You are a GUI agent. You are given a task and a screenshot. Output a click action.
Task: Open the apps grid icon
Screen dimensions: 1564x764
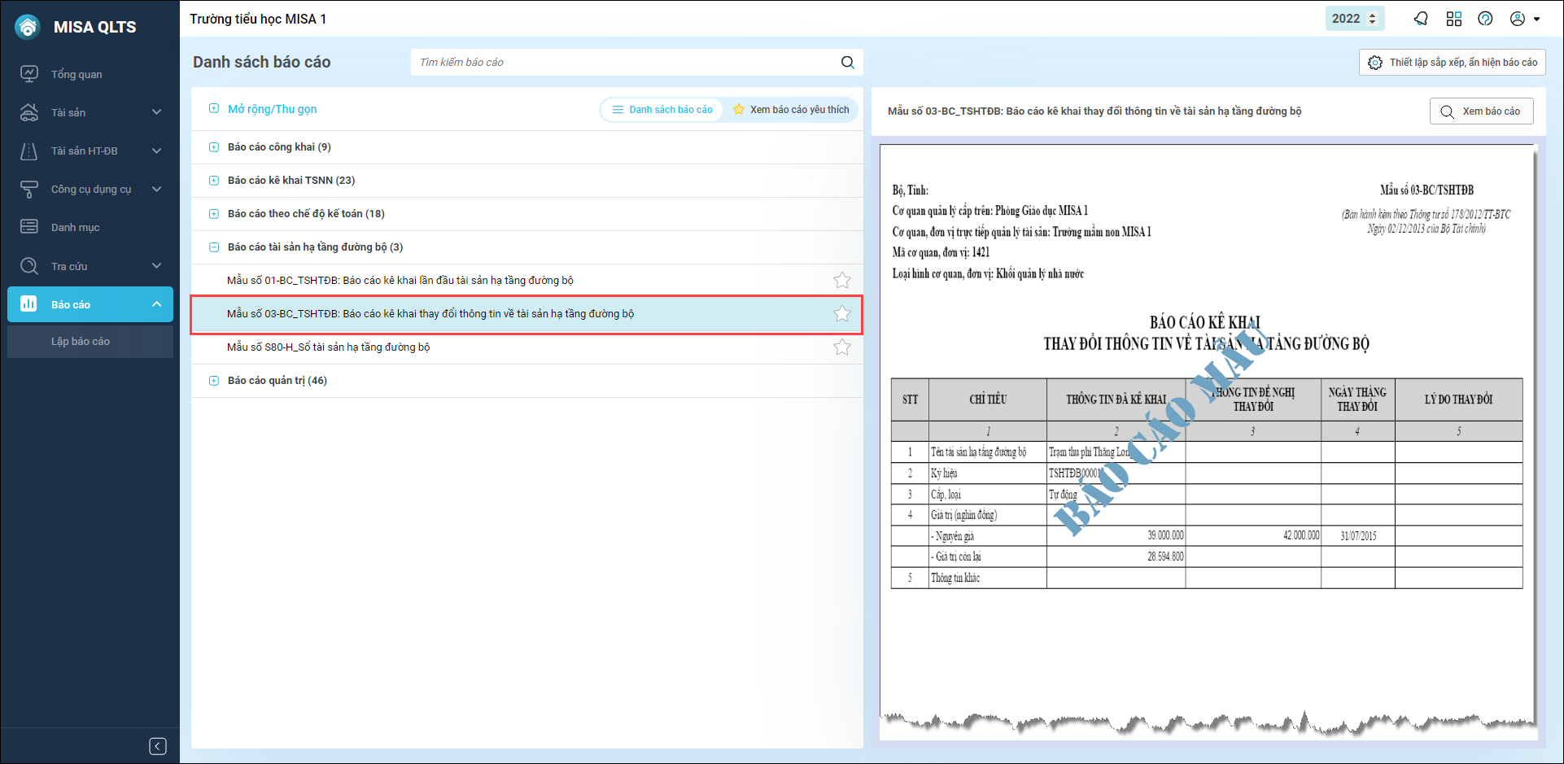click(x=1453, y=19)
